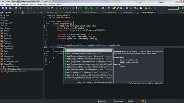Open the Run dropdown arrow
184x103 pixels.
point(88,8)
